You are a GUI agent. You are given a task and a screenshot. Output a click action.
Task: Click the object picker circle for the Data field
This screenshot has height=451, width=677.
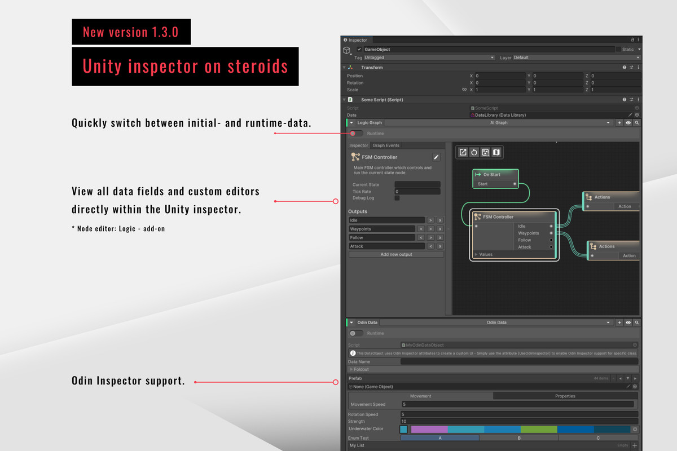pos(637,115)
